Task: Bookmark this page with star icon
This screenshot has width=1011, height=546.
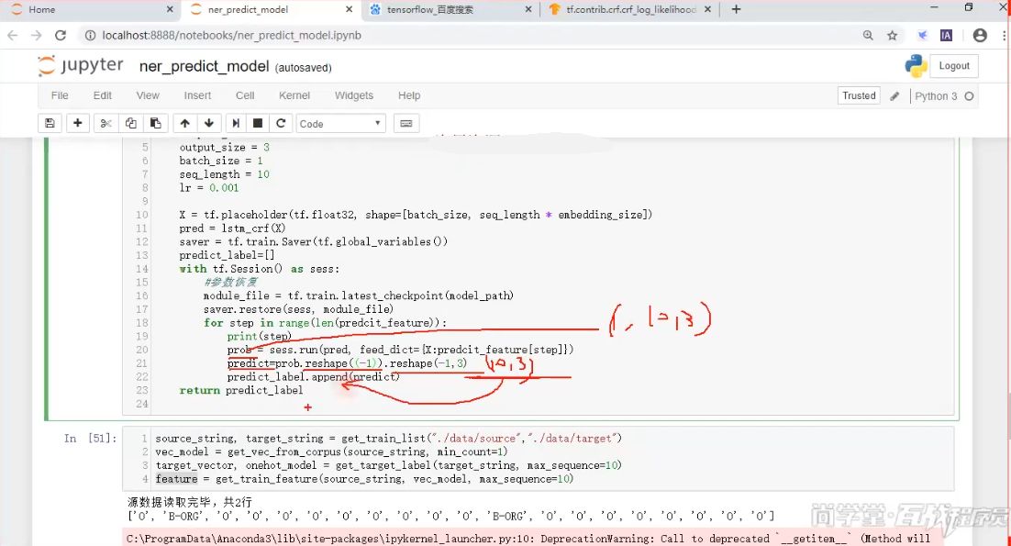Action: pyautogui.click(x=892, y=35)
